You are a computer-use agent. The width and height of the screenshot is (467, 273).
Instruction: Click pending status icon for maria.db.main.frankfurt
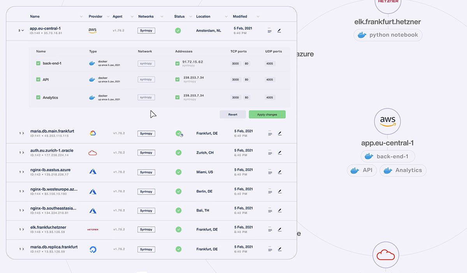[179, 134]
